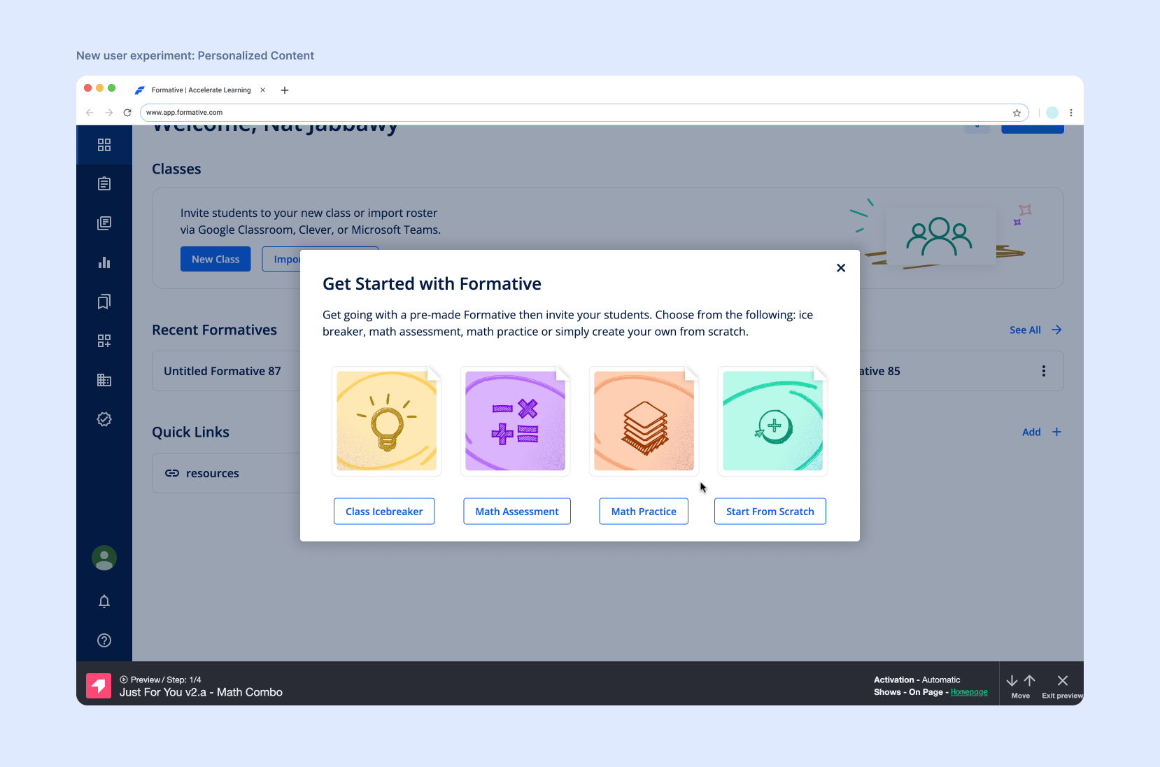
Task: Click the Start From Scratch button
Action: tap(770, 512)
